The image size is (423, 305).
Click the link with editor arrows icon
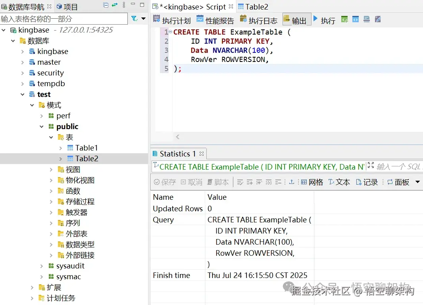(115, 5)
